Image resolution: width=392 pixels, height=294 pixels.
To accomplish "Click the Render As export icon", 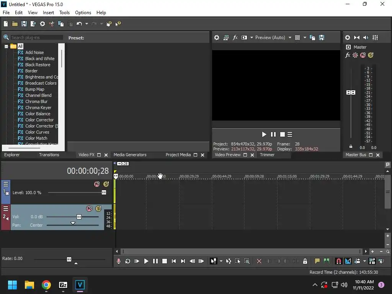I will click(33, 24).
